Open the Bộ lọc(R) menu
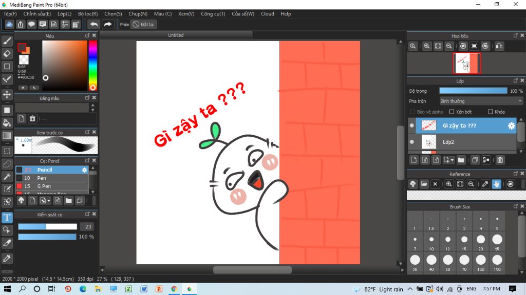Viewport: 526px width, 295px height. (x=88, y=14)
